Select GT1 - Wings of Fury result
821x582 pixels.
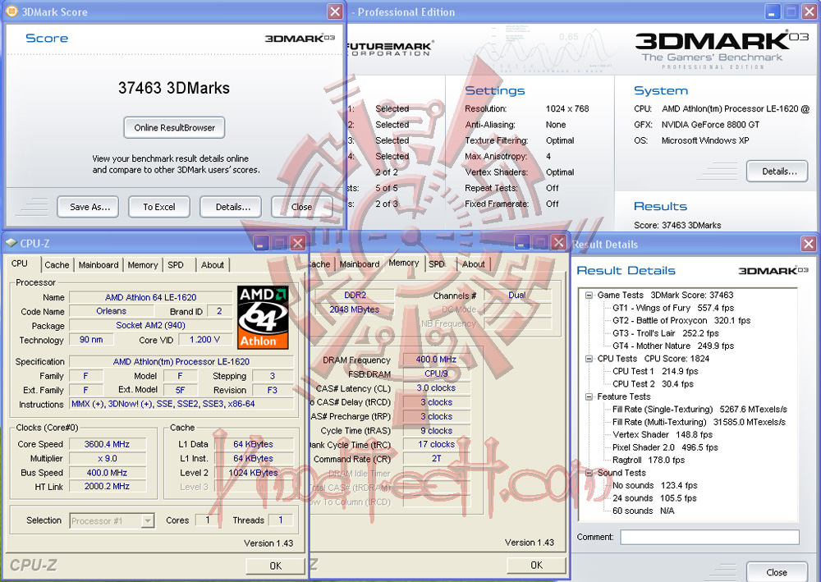(x=673, y=308)
